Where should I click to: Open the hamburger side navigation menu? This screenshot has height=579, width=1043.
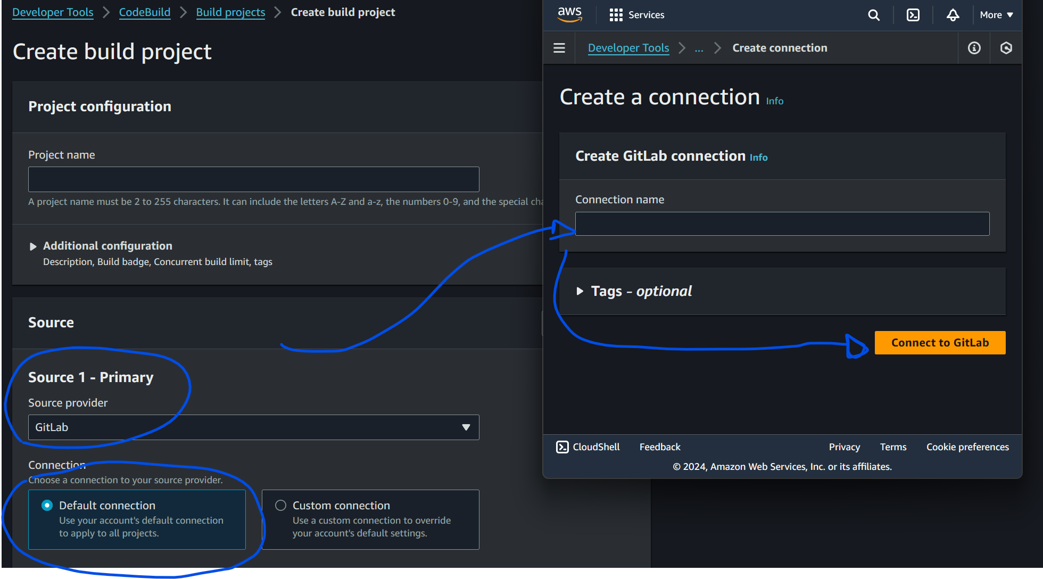tap(559, 48)
